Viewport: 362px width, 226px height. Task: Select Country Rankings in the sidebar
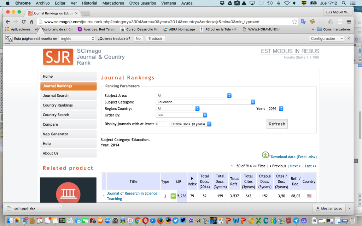(x=68, y=105)
